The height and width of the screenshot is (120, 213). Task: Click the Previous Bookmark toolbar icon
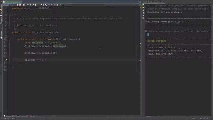(41, 5)
